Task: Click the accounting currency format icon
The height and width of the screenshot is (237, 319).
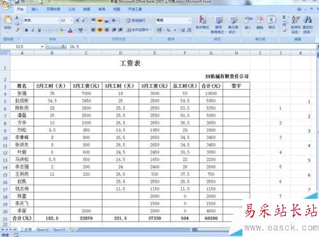Action: pos(159,30)
